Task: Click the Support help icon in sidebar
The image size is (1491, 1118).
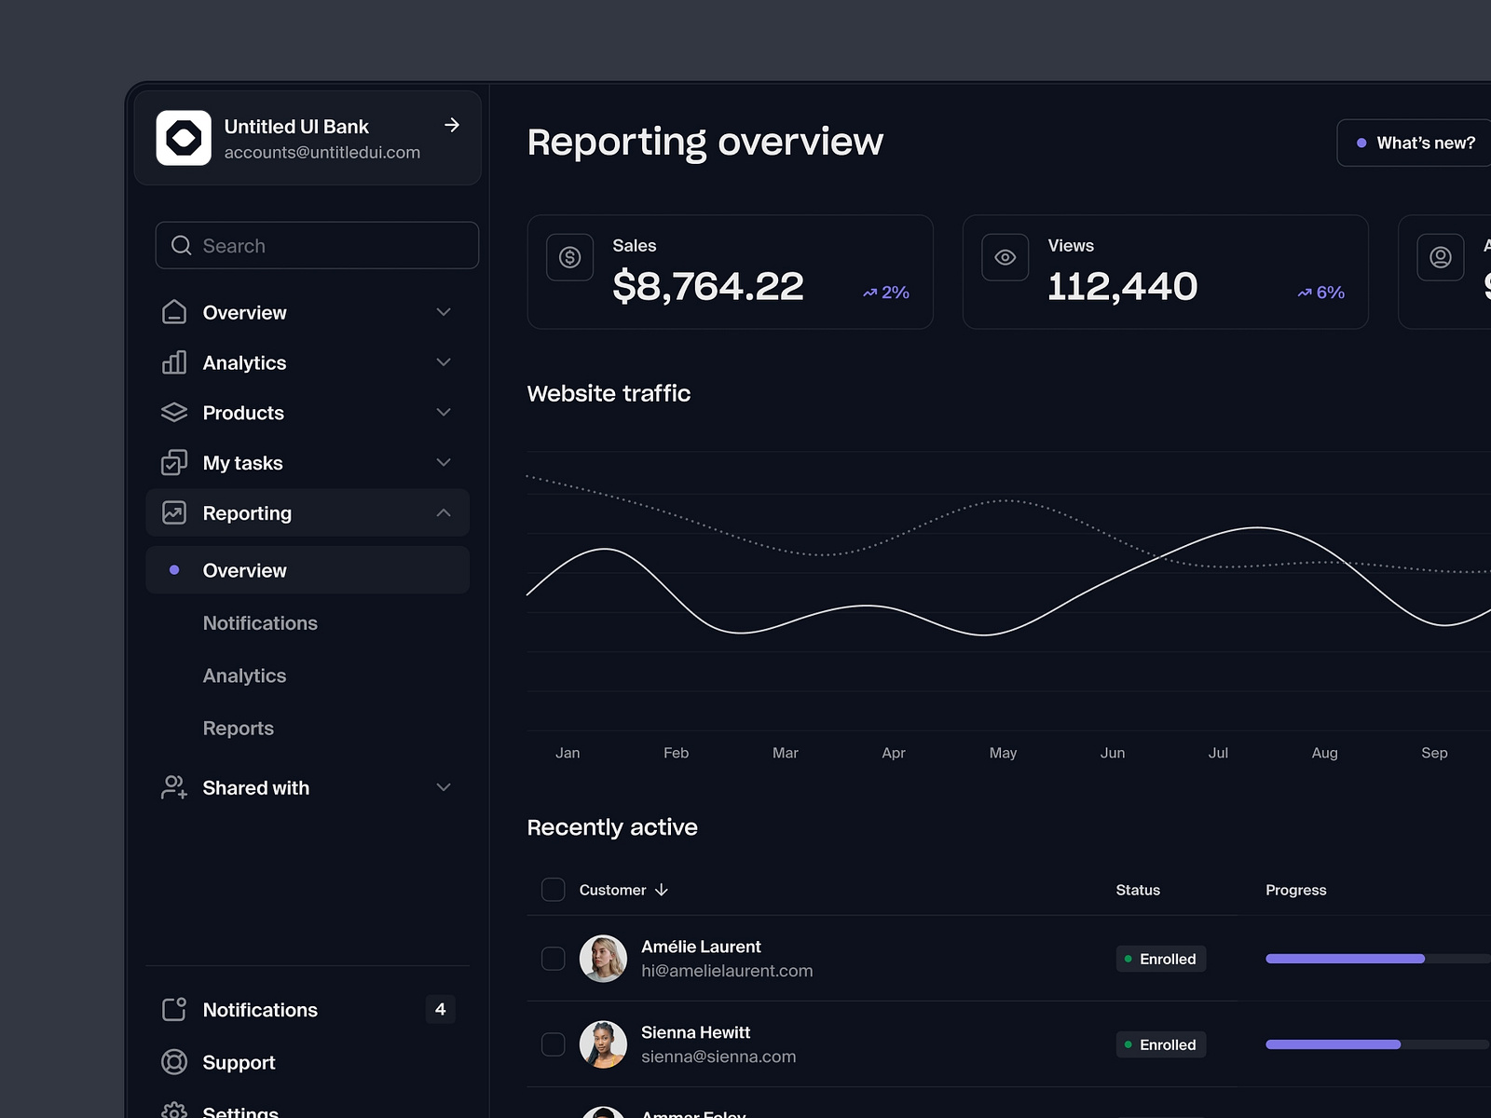Action: [174, 1062]
